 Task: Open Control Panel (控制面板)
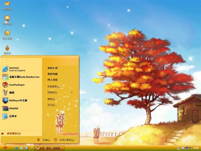pos(54,87)
